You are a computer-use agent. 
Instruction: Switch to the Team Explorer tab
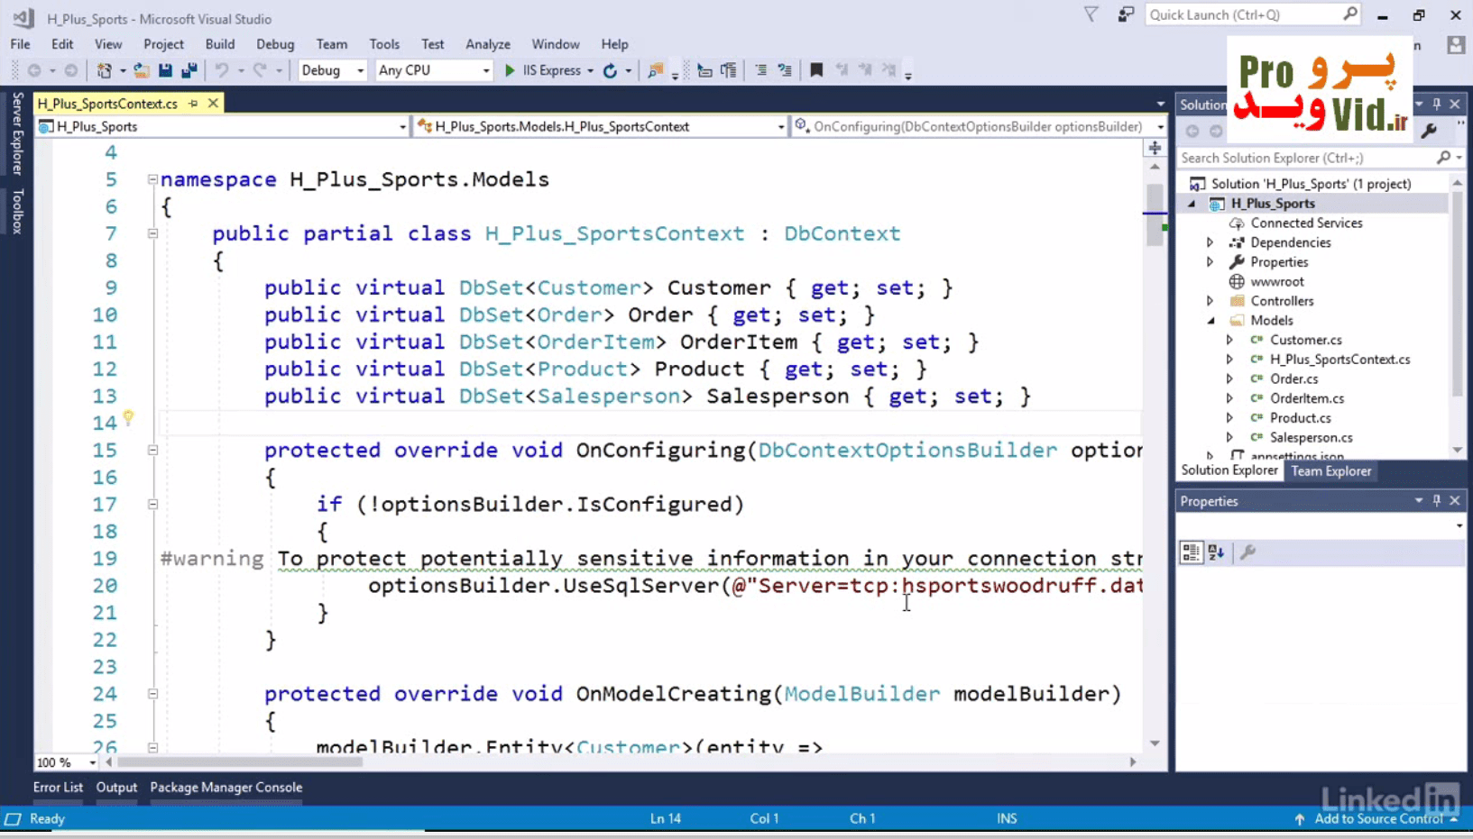[x=1330, y=471]
